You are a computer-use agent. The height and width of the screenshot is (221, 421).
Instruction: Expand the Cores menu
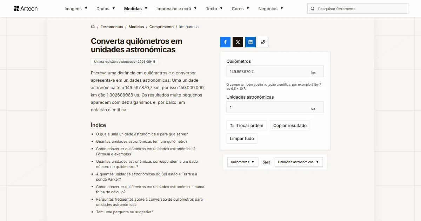pyautogui.click(x=240, y=9)
